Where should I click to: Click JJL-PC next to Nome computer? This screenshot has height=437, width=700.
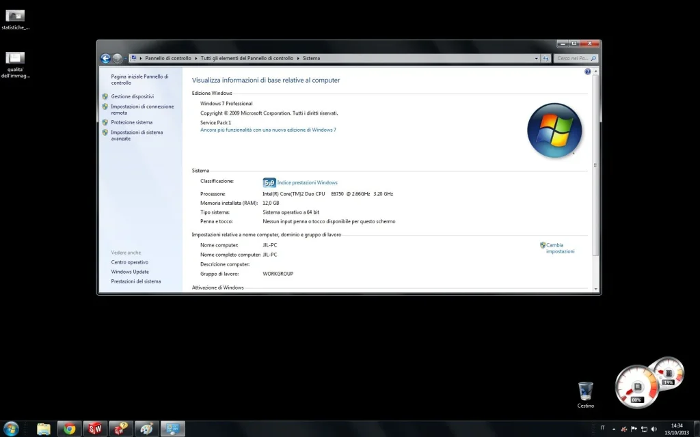[x=269, y=245]
